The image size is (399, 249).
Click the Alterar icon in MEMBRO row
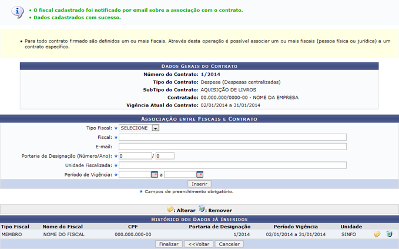tap(377, 234)
